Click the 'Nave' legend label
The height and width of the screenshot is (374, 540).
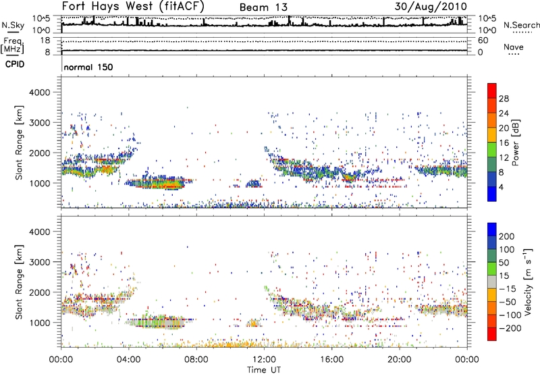point(514,47)
